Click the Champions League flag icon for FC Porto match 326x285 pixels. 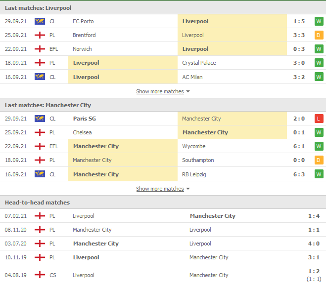(40, 21)
